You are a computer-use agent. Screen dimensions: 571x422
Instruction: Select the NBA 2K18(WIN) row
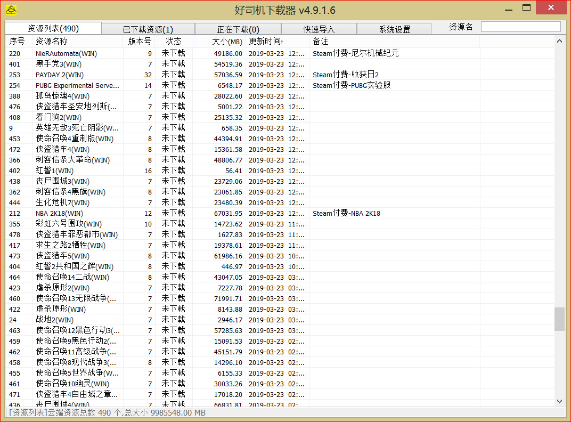280,213
